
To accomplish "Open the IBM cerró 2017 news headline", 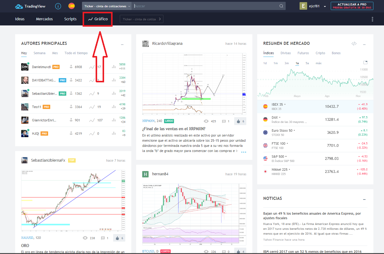I will [313, 252].
